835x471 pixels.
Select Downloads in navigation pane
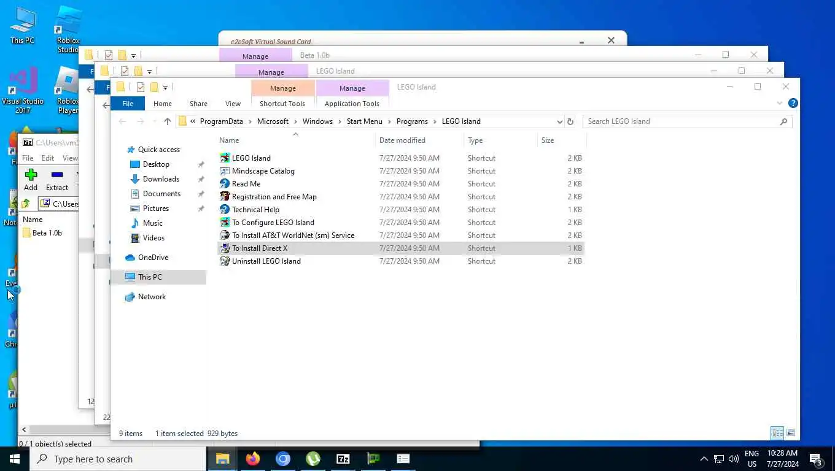click(x=161, y=179)
